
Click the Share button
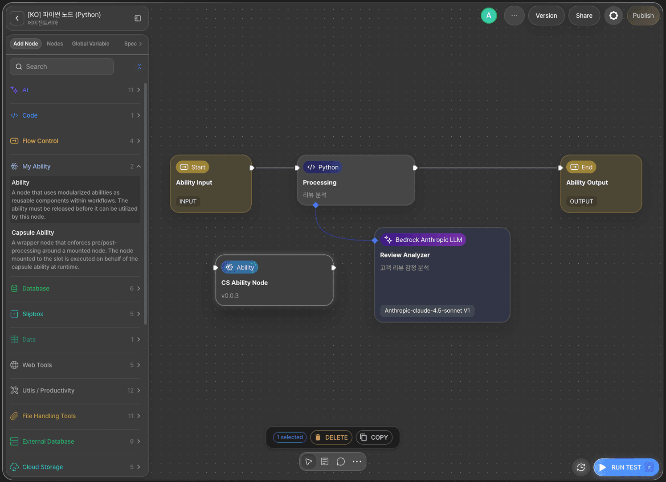(x=584, y=16)
